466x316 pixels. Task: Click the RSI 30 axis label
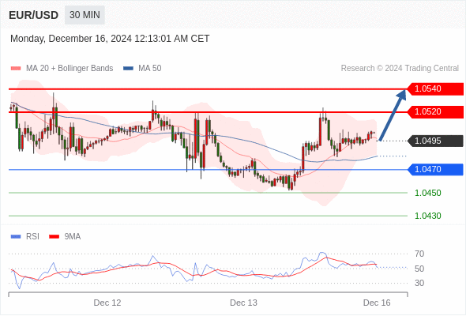(419, 283)
